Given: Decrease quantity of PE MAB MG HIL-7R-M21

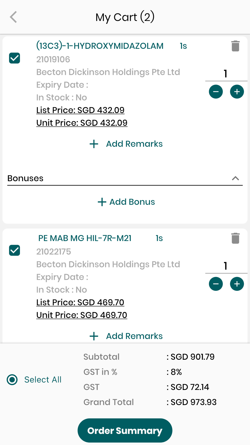Looking at the screenshot, I should pyautogui.click(x=216, y=284).
